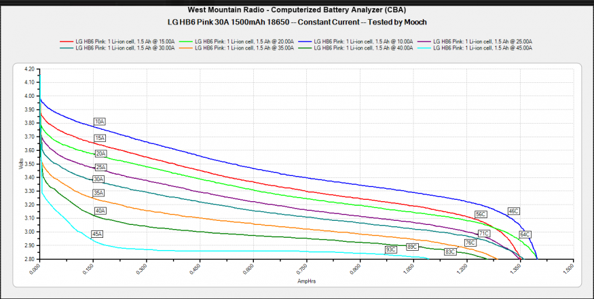Click the LG HB6 Pink chart title
The width and height of the screenshot is (594, 299).
click(297, 22)
